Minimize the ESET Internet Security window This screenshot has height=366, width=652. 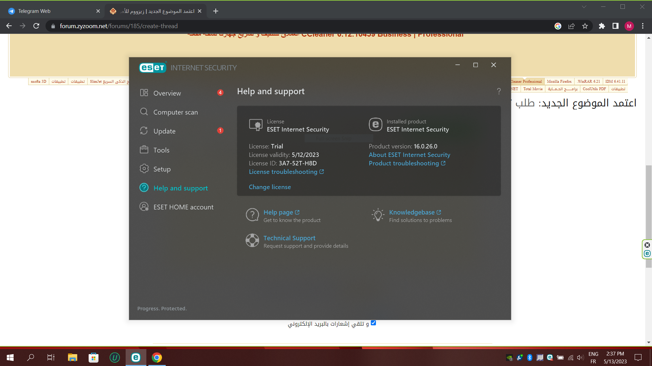(457, 65)
